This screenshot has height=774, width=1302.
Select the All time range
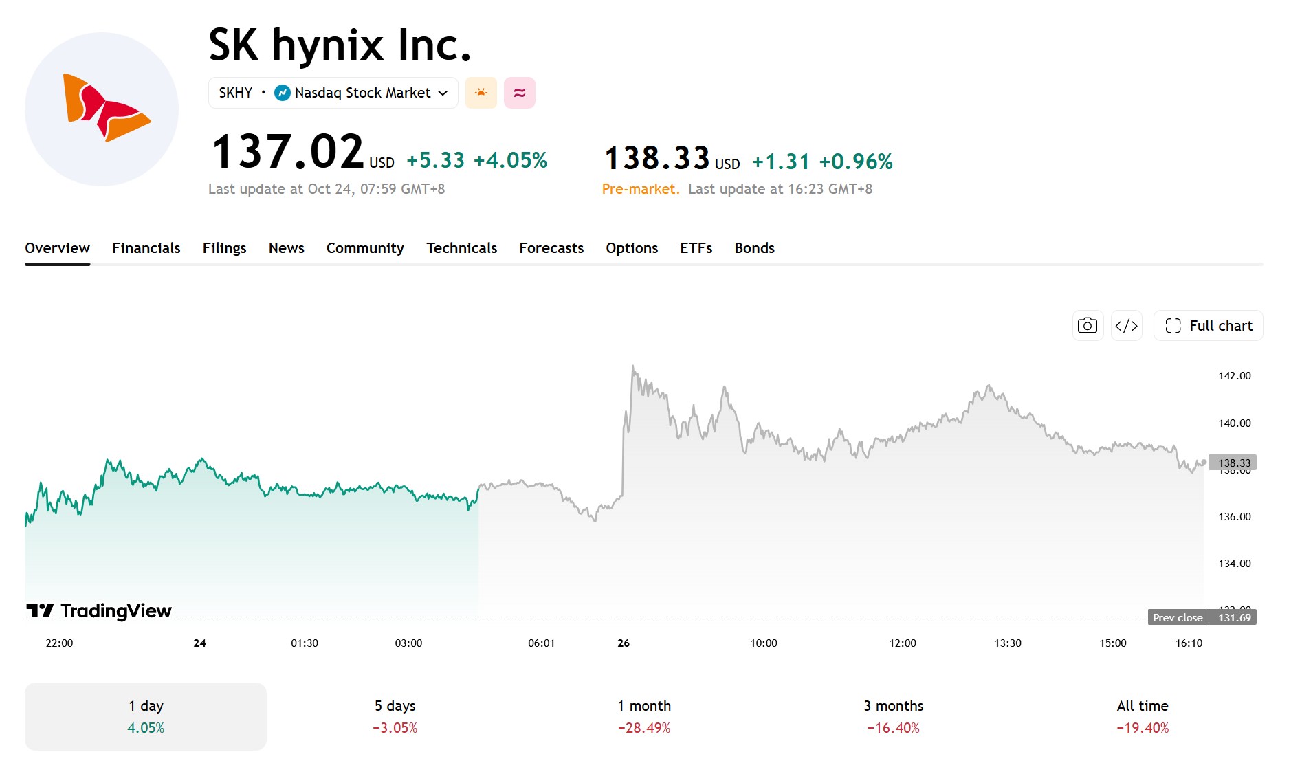point(1143,716)
